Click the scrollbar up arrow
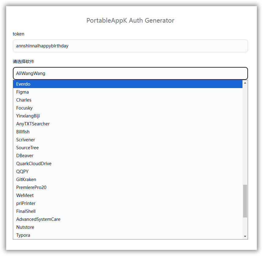 (x=245, y=83)
